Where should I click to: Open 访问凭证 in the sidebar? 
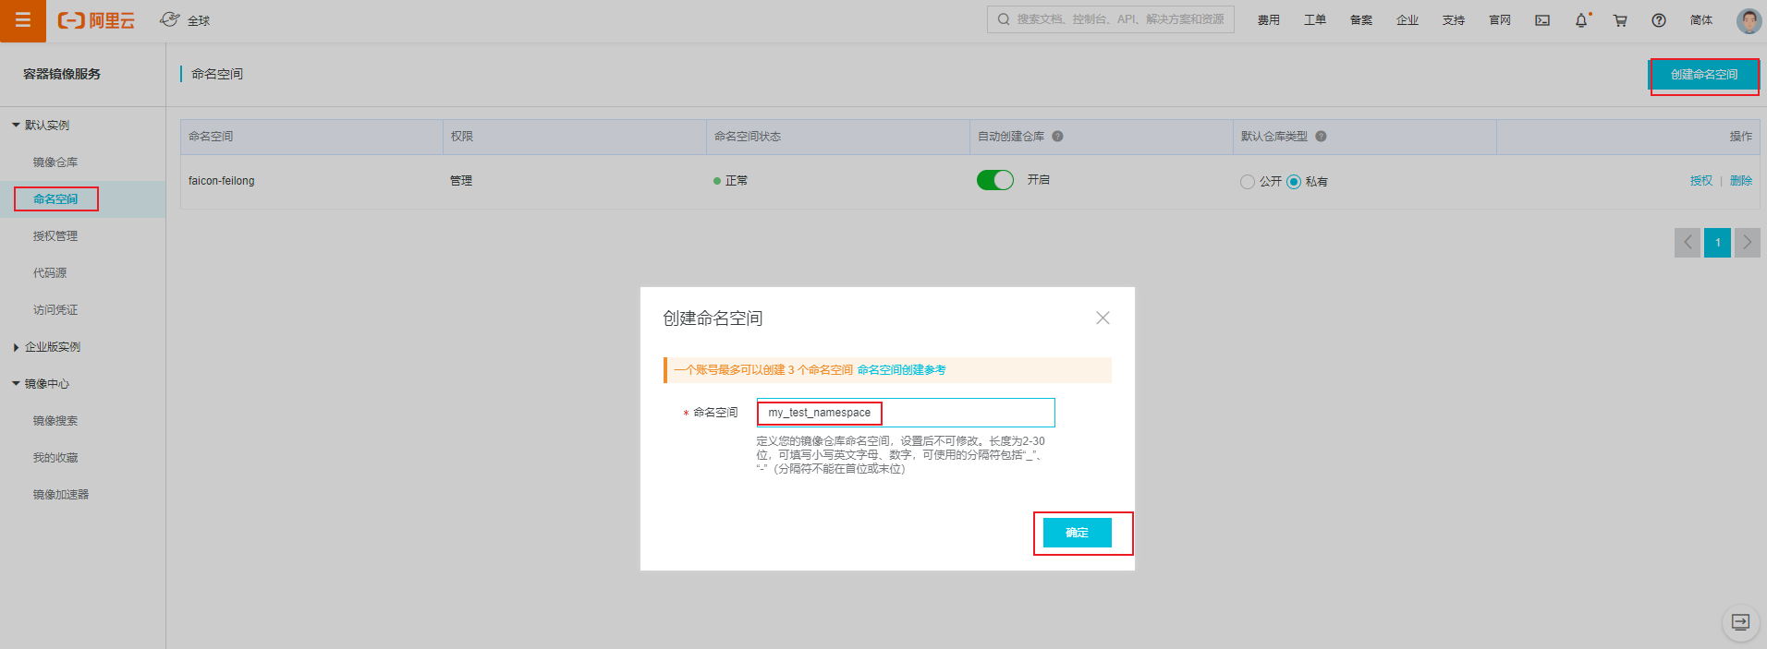(55, 309)
